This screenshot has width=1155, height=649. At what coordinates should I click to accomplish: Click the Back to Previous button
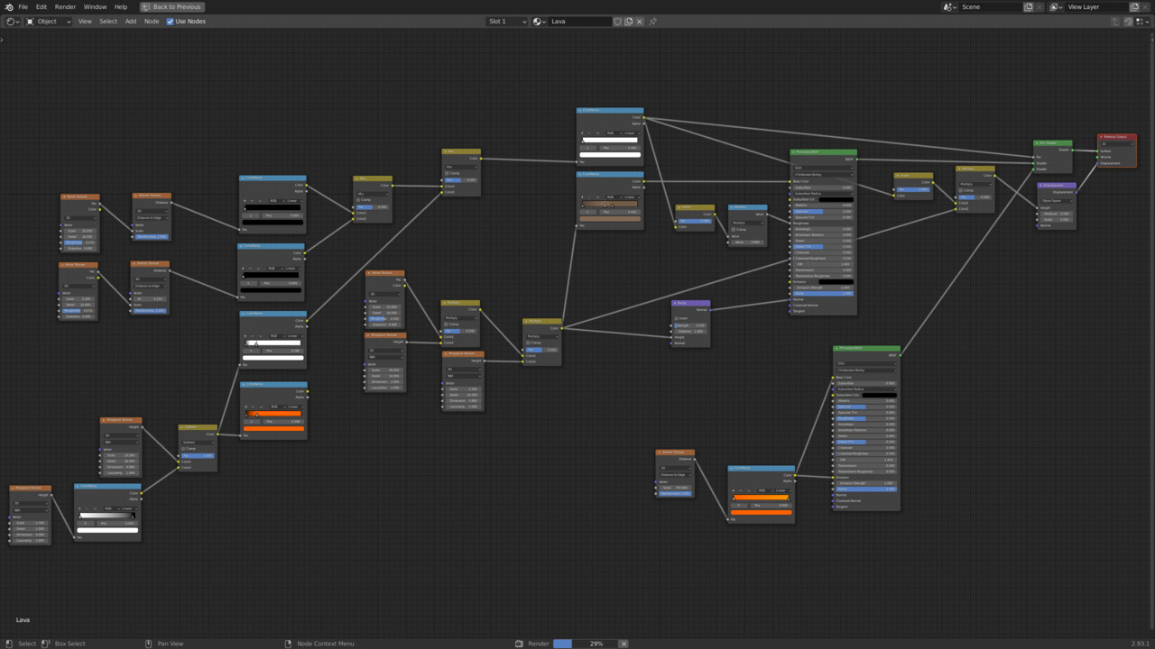coord(171,6)
